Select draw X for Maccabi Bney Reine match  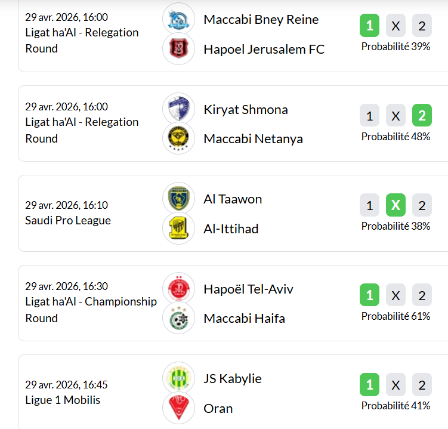(396, 26)
